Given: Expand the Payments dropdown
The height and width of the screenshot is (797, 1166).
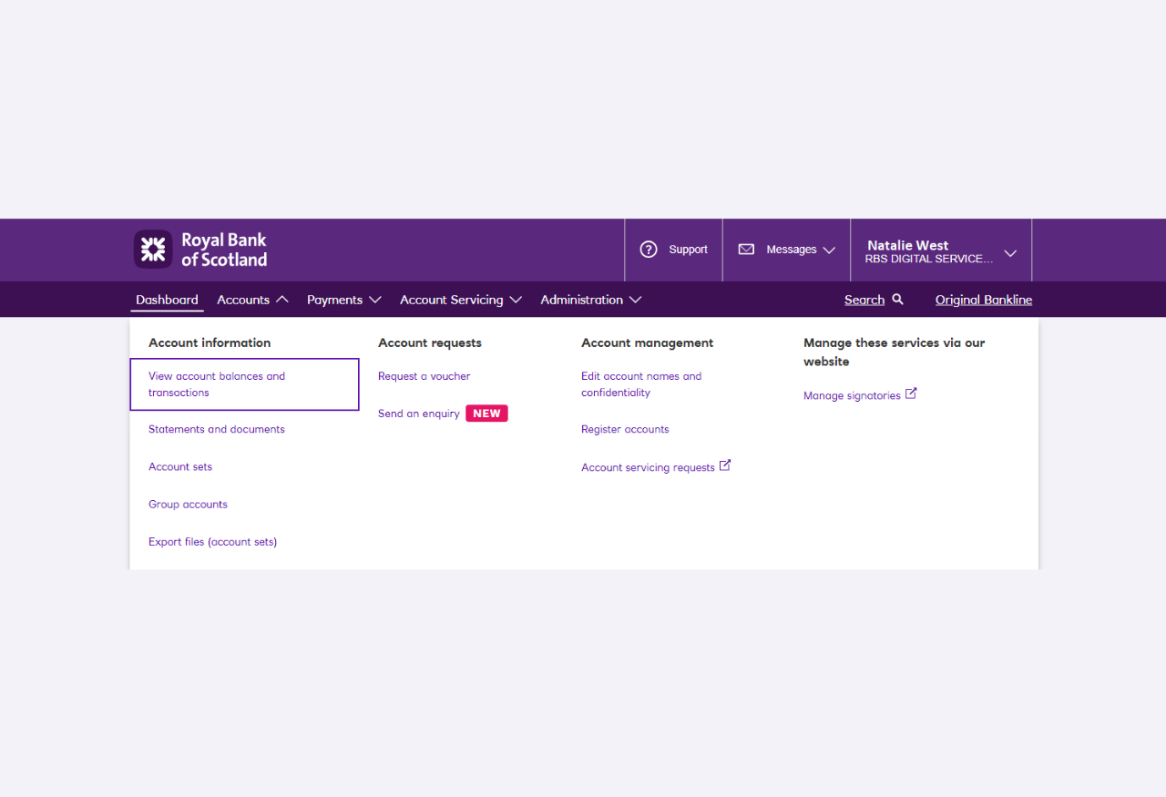Looking at the screenshot, I should (x=344, y=299).
